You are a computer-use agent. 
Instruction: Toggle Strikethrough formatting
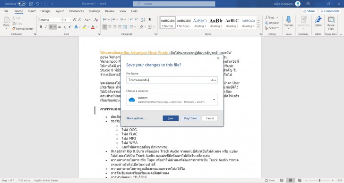coord(60,27)
